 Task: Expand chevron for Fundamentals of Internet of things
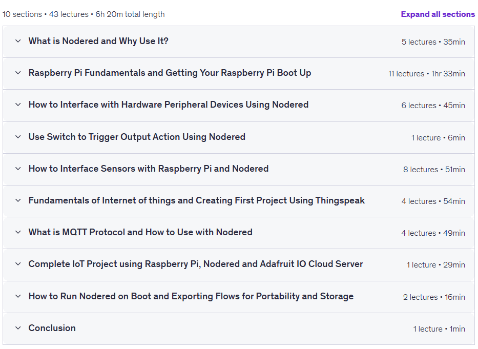pos(18,200)
